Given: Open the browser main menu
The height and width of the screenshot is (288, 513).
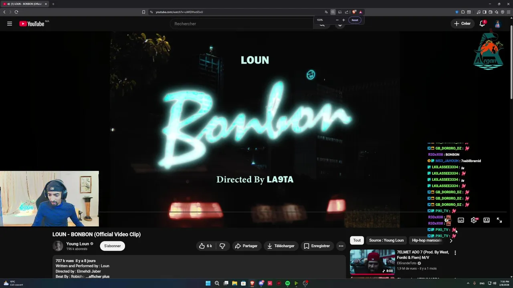Looking at the screenshot, I should click(x=509, y=12).
